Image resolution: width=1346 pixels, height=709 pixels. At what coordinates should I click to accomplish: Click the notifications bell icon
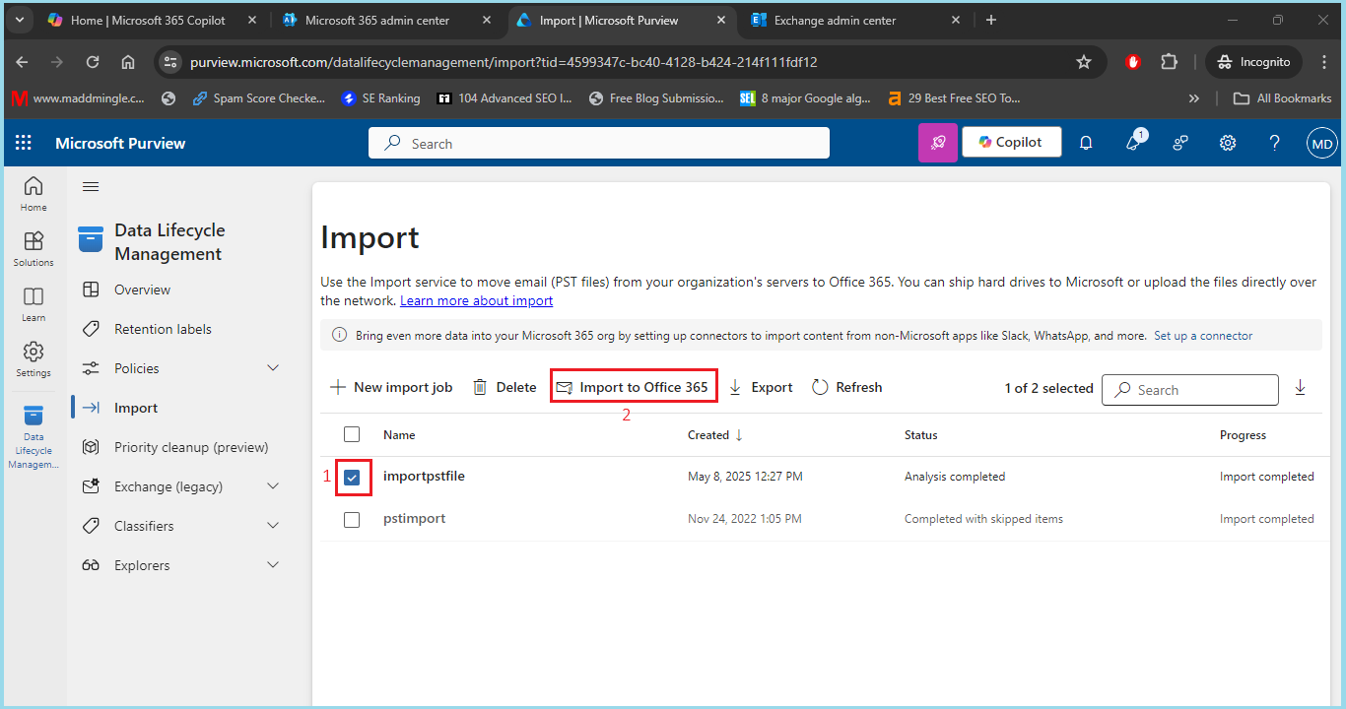click(x=1086, y=143)
